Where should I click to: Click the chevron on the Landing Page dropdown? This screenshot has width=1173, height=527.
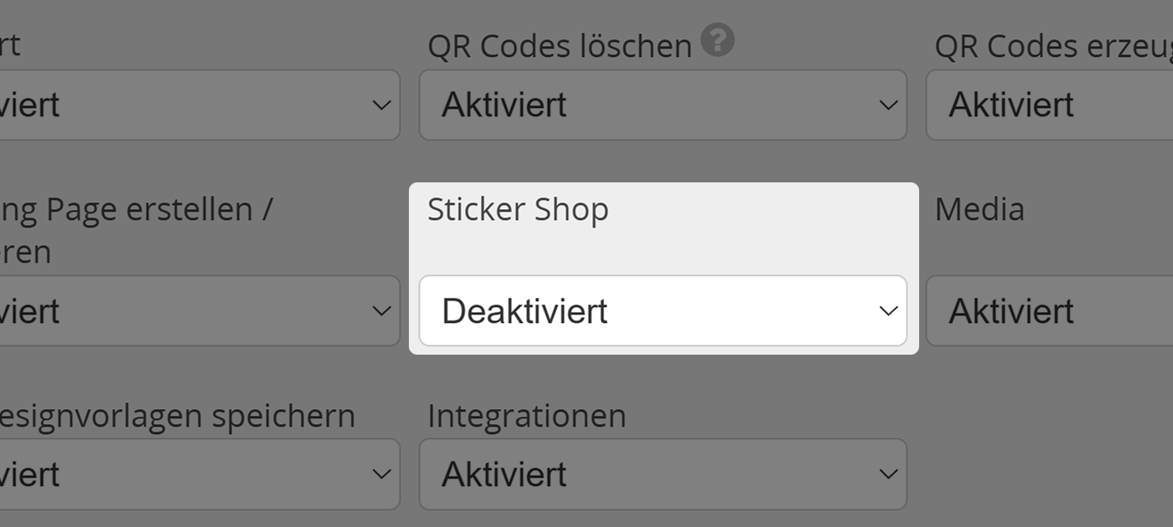381,310
